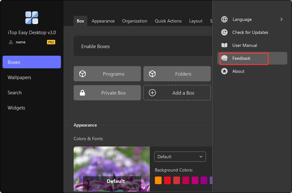Screen dimensions: 292x193
Task: Go to the Quick Actions tab
Action: [x=168, y=21]
